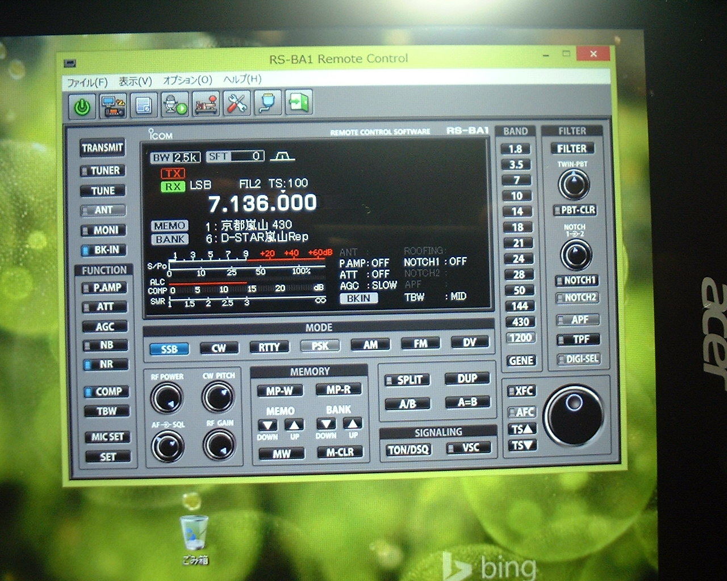Screen dimensions: 727x581
Task: Select DV mode
Action: [469, 342]
